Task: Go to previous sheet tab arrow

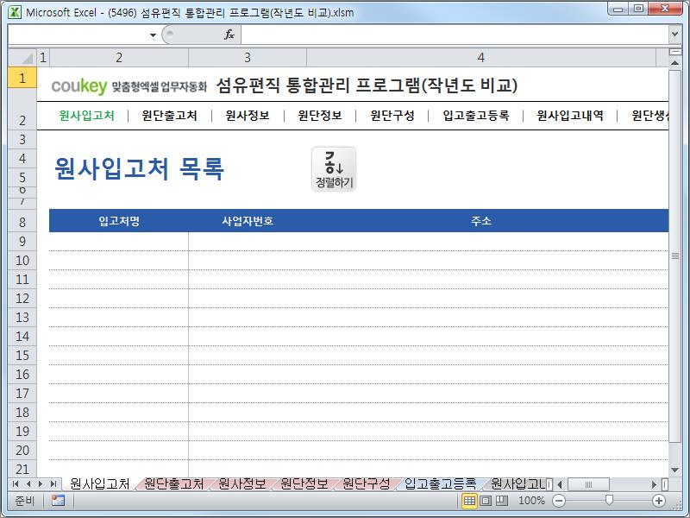Action: click(28, 484)
